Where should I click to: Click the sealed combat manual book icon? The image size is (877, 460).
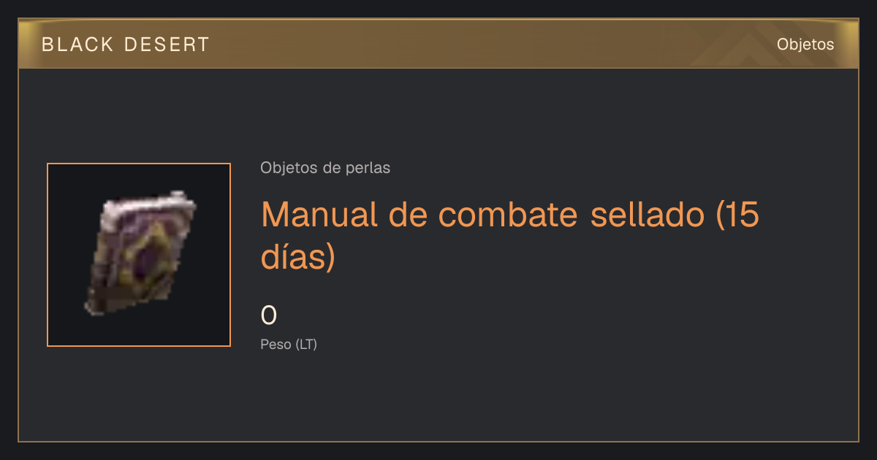coord(140,255)
